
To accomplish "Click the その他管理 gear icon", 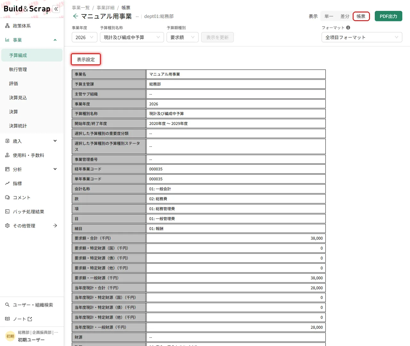I will [x=7, y=226].
